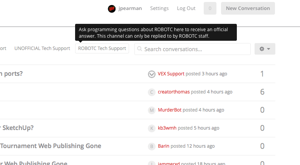300x165 pixels.
Task: Open the gear options dropdown
Action: pyautogui.click(x=265, y=49)
